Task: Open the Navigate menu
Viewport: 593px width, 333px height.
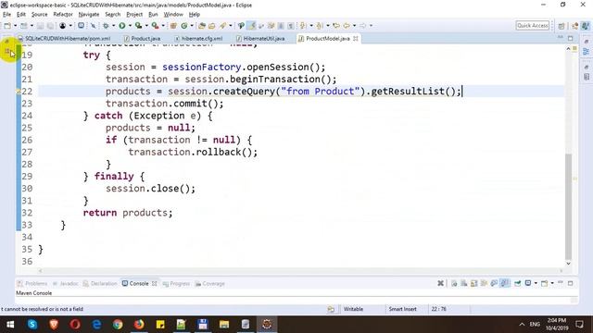Action: click(x=89, y=15)
